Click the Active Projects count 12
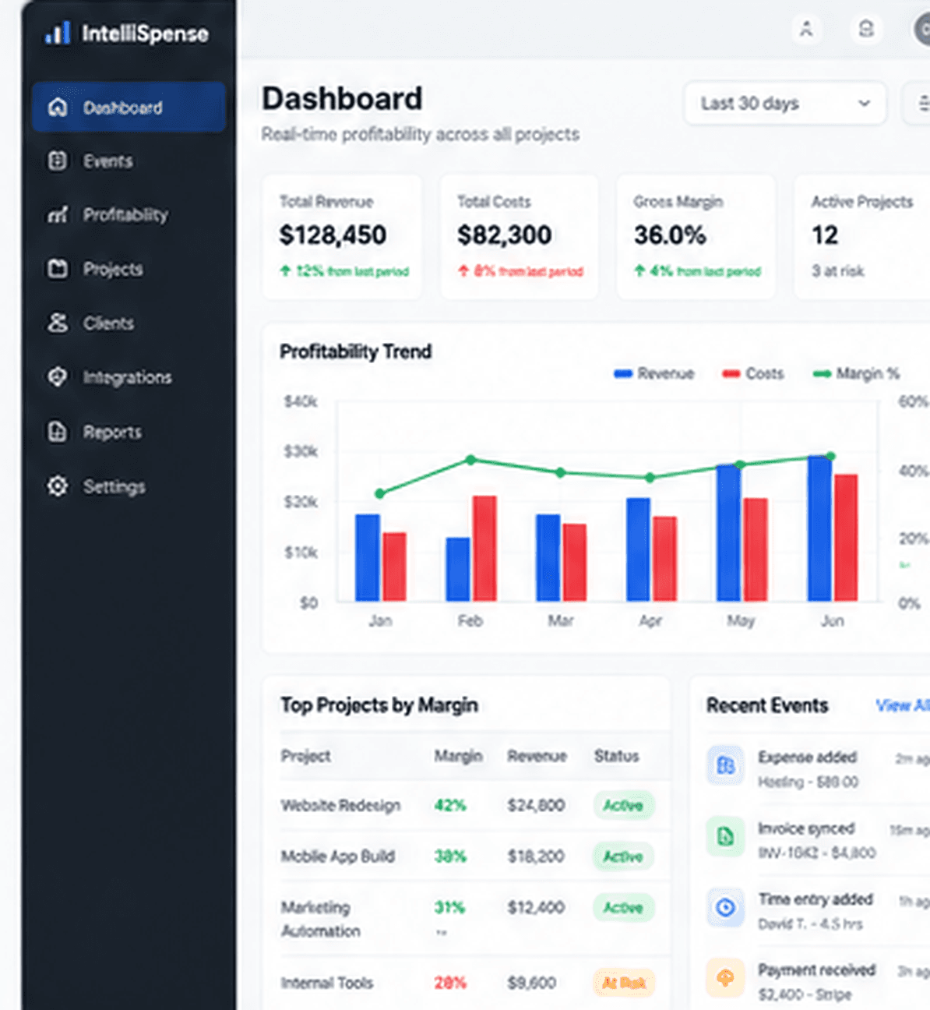 (825, 235)
